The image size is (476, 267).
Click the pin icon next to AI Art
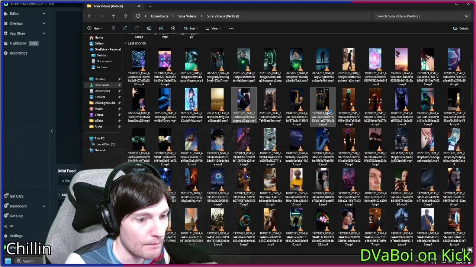(119, 126)
